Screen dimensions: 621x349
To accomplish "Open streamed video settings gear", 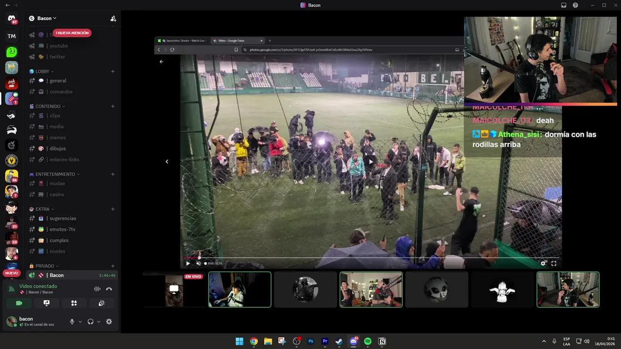I will 544,263.
